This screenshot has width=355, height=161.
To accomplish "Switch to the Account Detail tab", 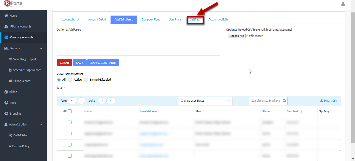I will tap(97, 19).
